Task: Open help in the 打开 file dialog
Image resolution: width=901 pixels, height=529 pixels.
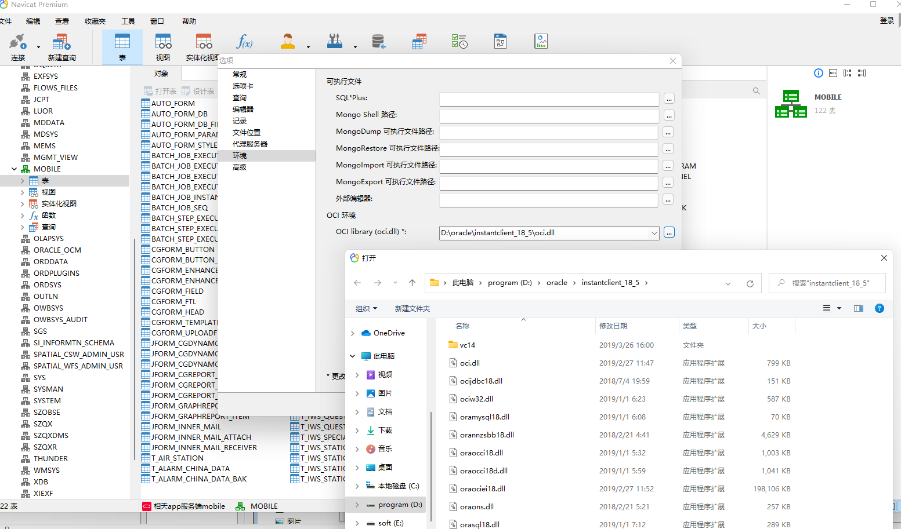Action: click(x=880, y=308)
